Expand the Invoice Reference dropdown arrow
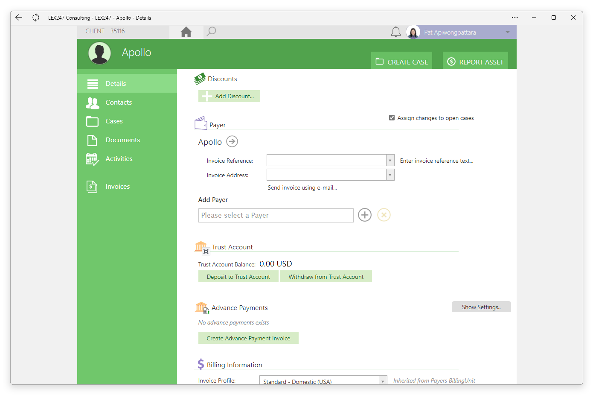The image size is (593, 395). (x=390, y=161)
